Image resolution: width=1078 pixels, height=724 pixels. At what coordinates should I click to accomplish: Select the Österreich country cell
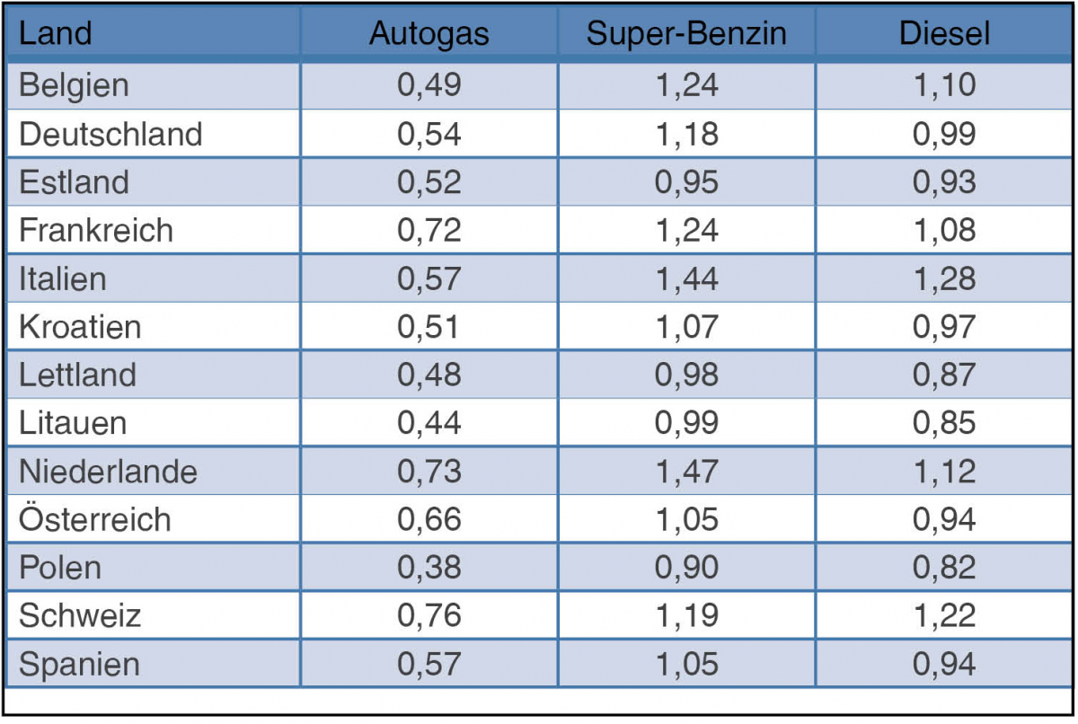click(94, 519)
